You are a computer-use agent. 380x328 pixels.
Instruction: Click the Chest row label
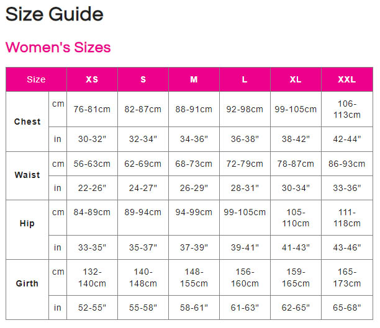27,122
